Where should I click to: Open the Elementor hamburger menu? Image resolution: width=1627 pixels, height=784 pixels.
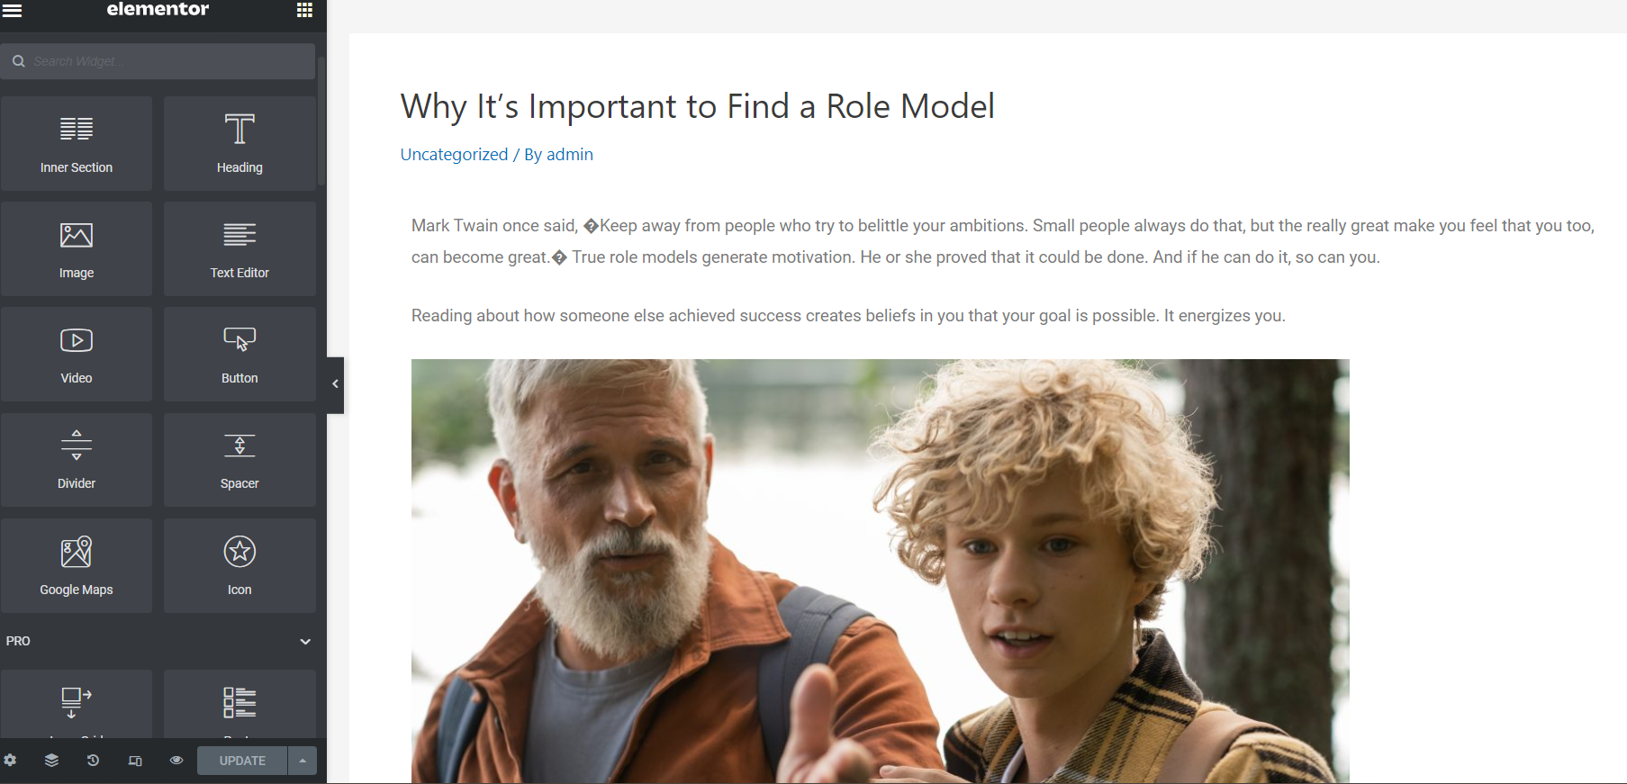coord(13,10)
